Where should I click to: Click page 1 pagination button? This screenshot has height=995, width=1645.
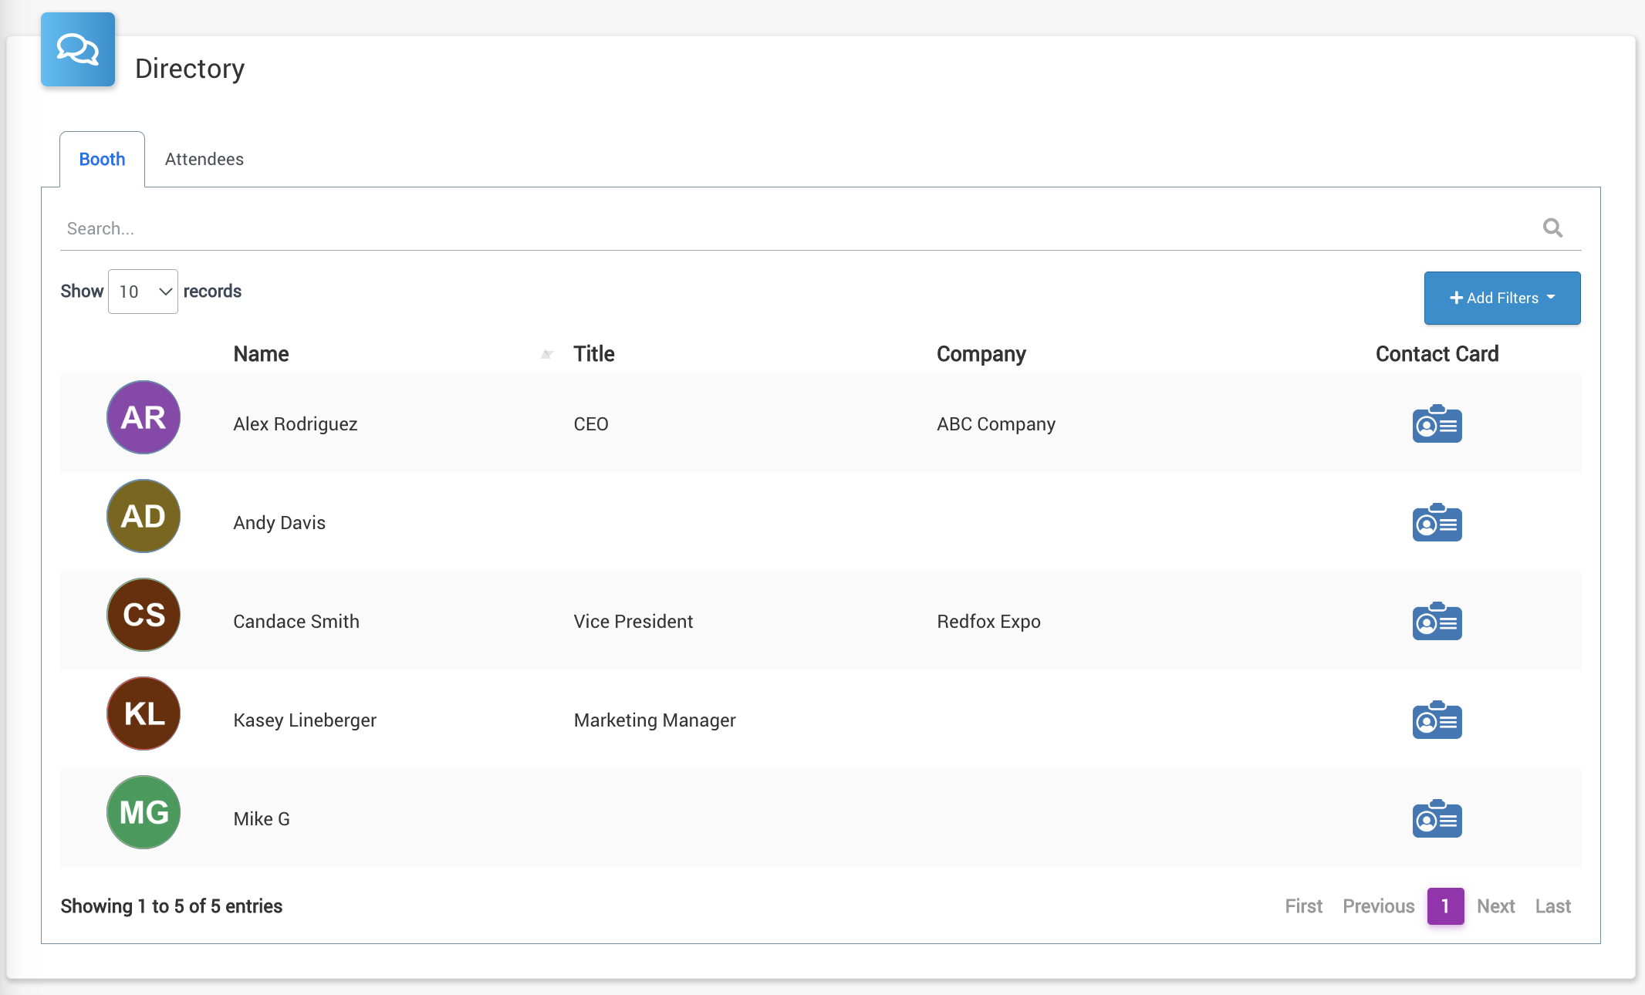click(x=1445, y=906)
